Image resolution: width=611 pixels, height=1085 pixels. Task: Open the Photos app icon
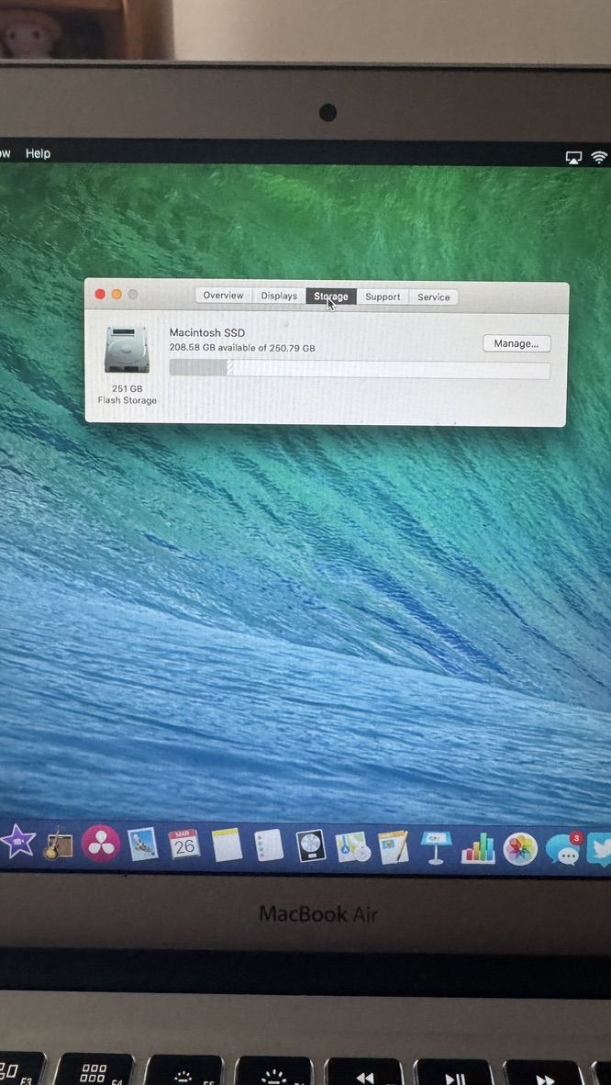tap(520, 848)
